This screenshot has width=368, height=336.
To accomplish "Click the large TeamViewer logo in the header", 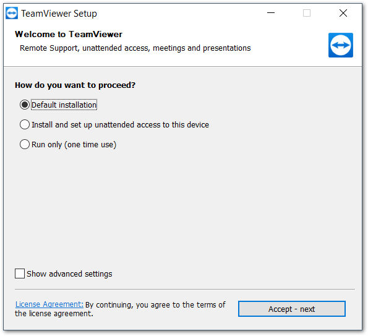I will click(341, 45).
